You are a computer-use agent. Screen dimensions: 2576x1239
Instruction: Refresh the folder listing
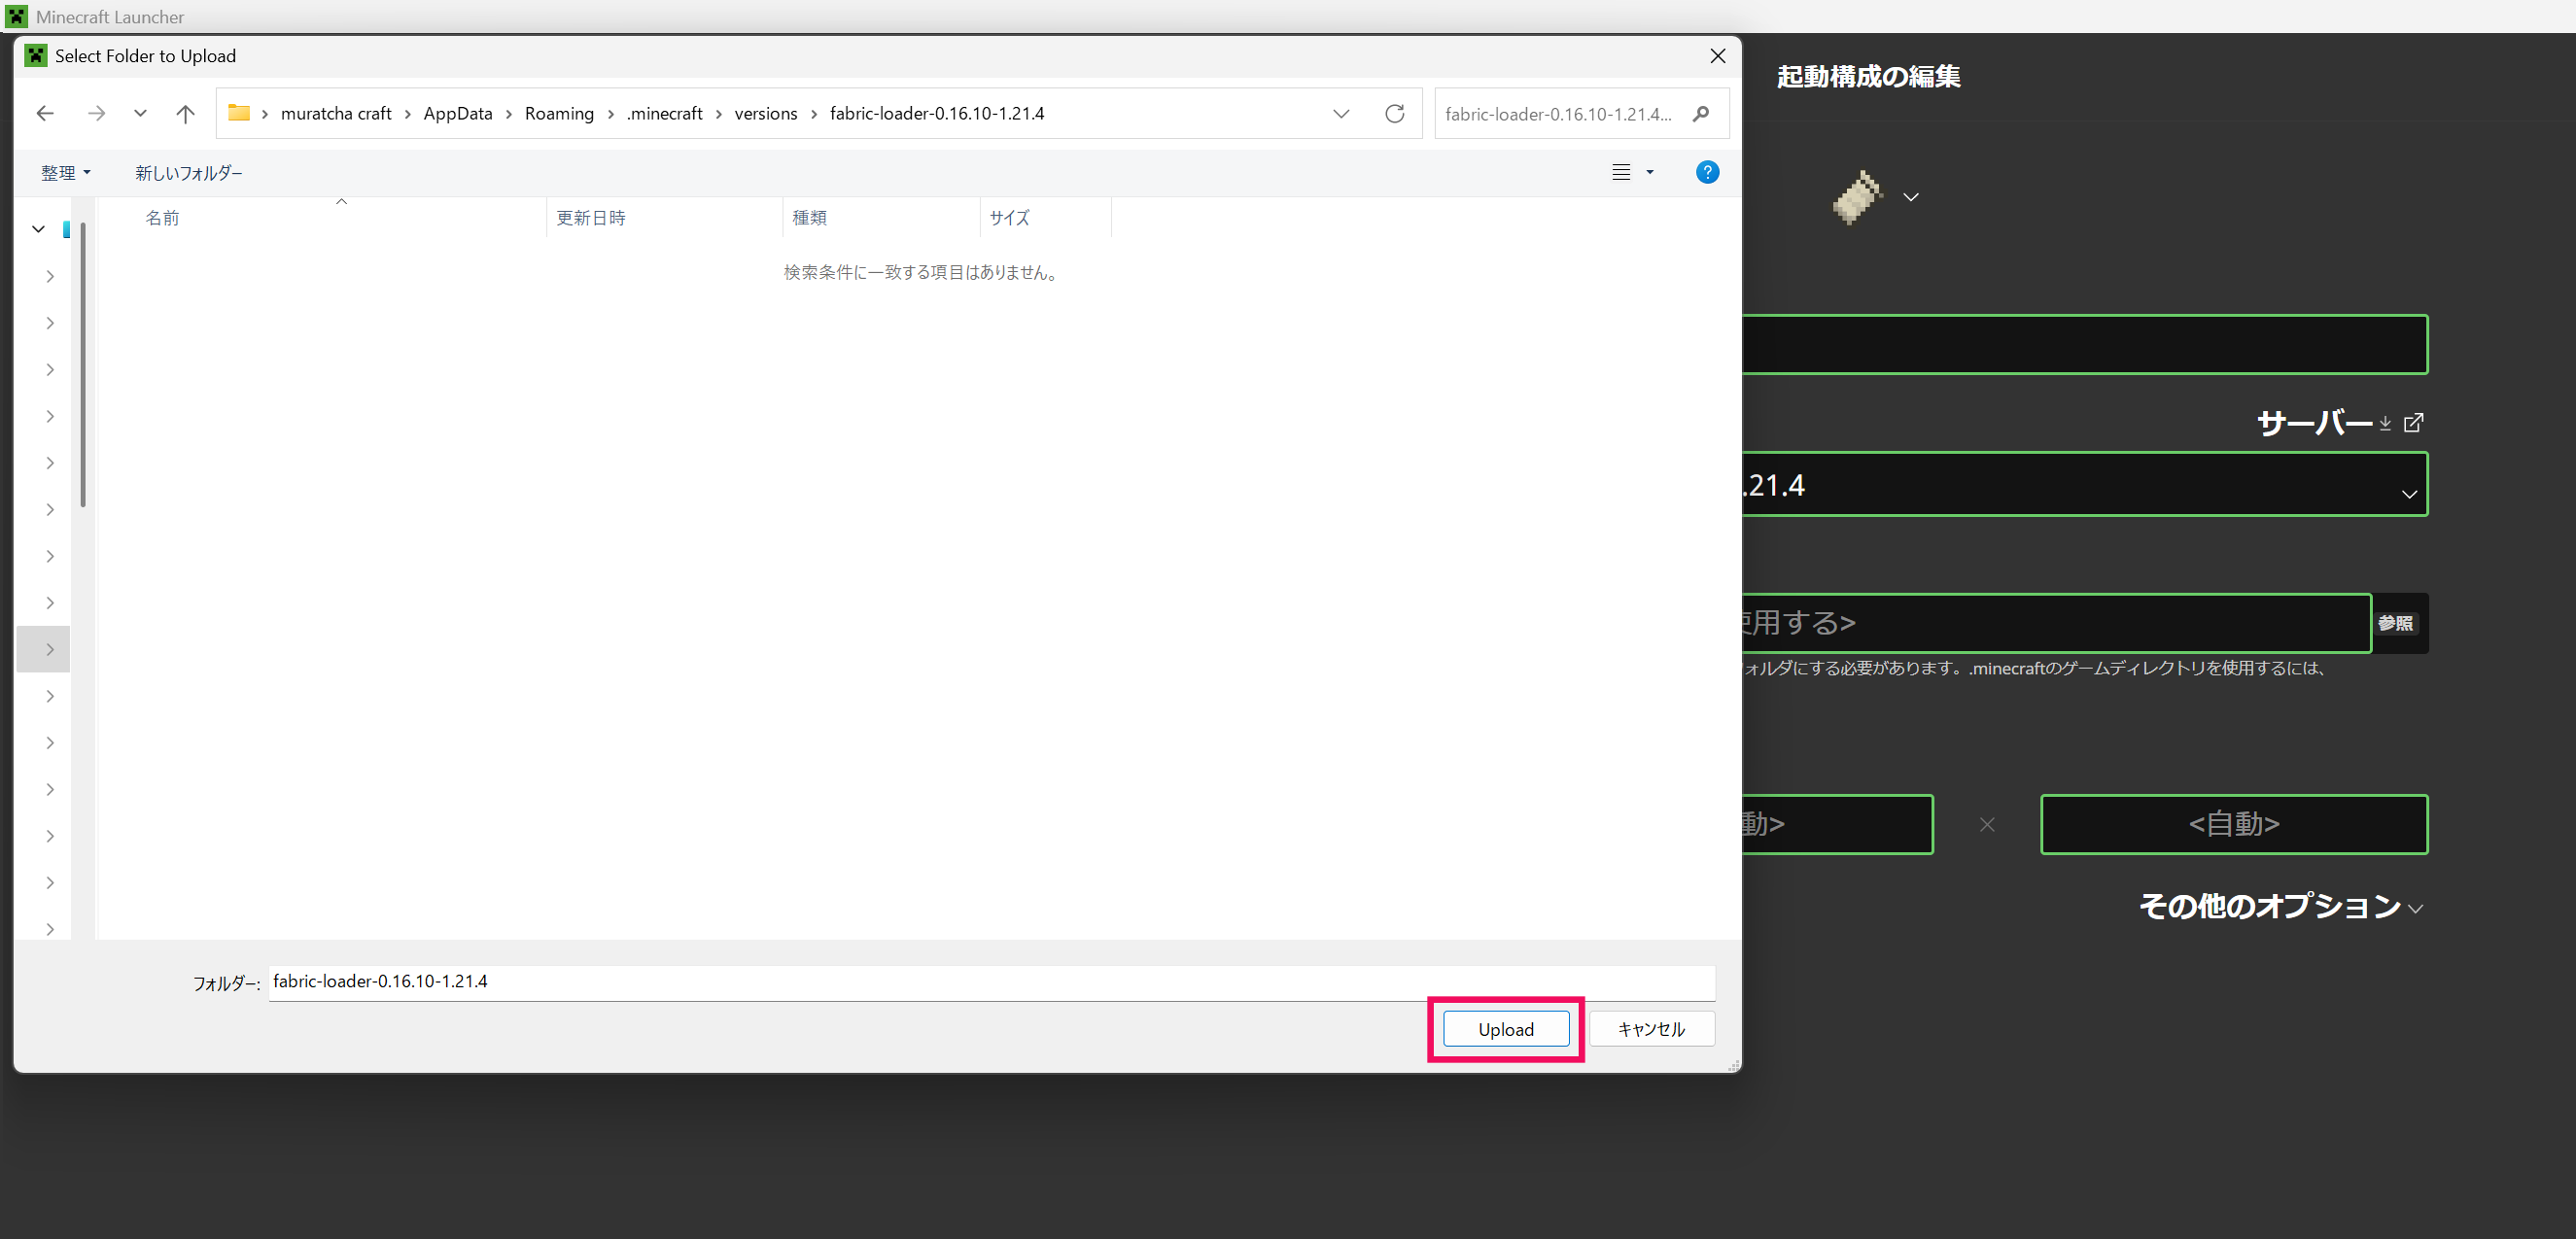point(1394,113)
